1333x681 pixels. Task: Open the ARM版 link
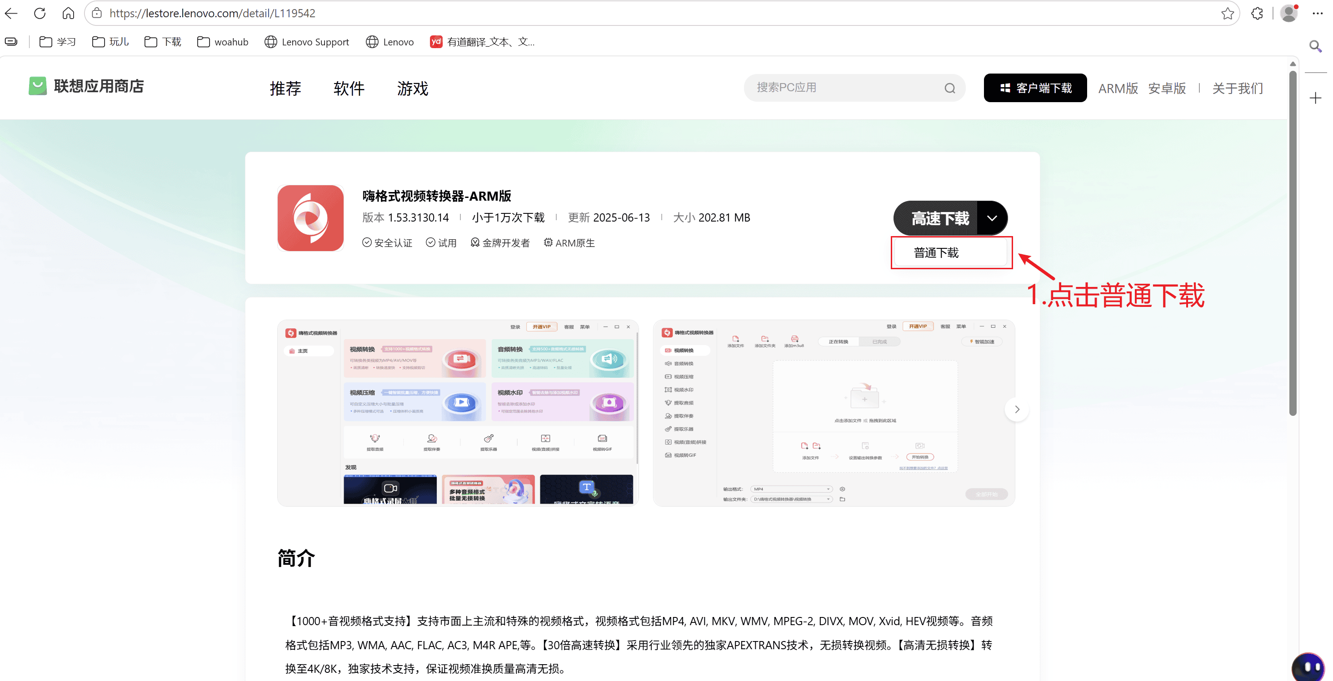coord(1118,89)
